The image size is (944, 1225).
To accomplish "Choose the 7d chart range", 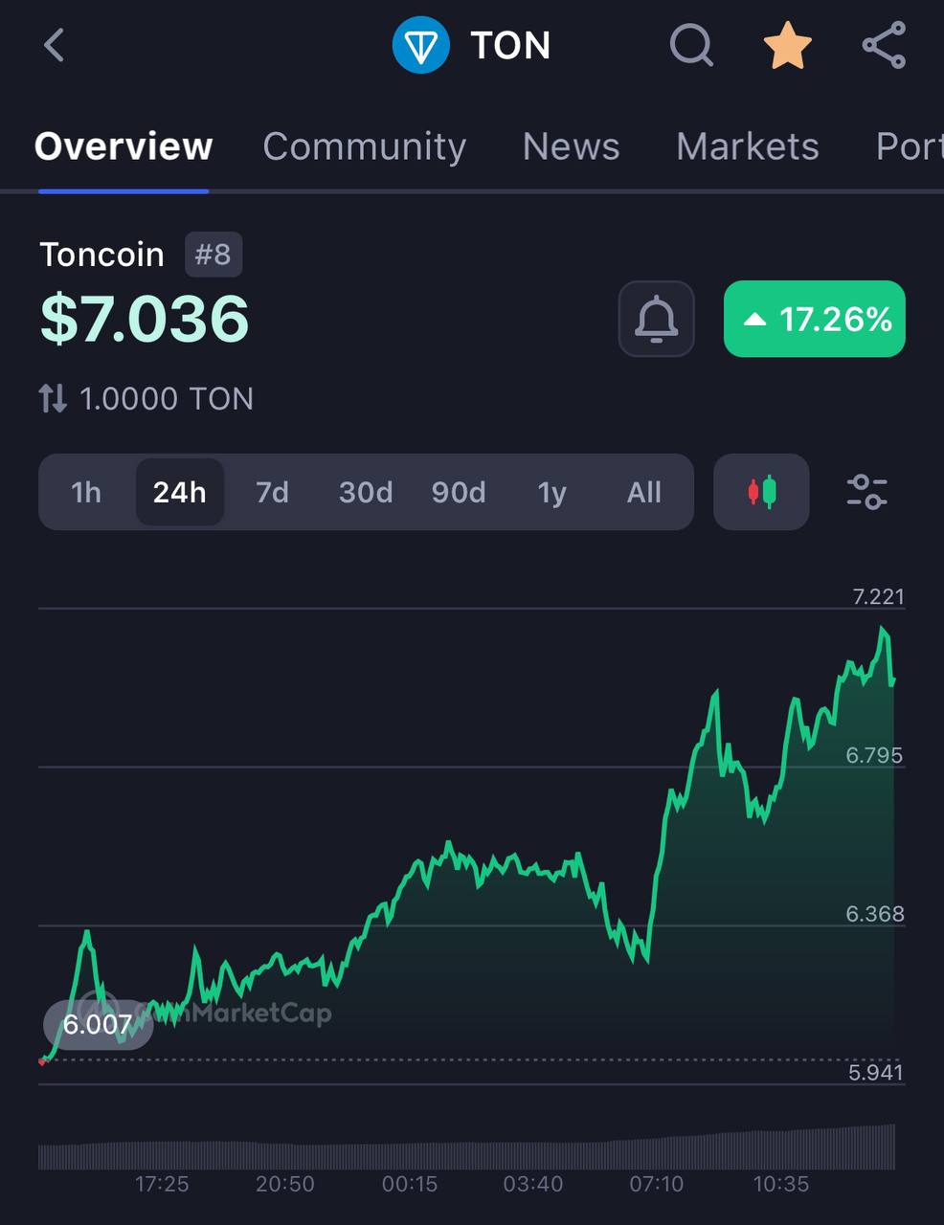I will (x=272, y=492).
